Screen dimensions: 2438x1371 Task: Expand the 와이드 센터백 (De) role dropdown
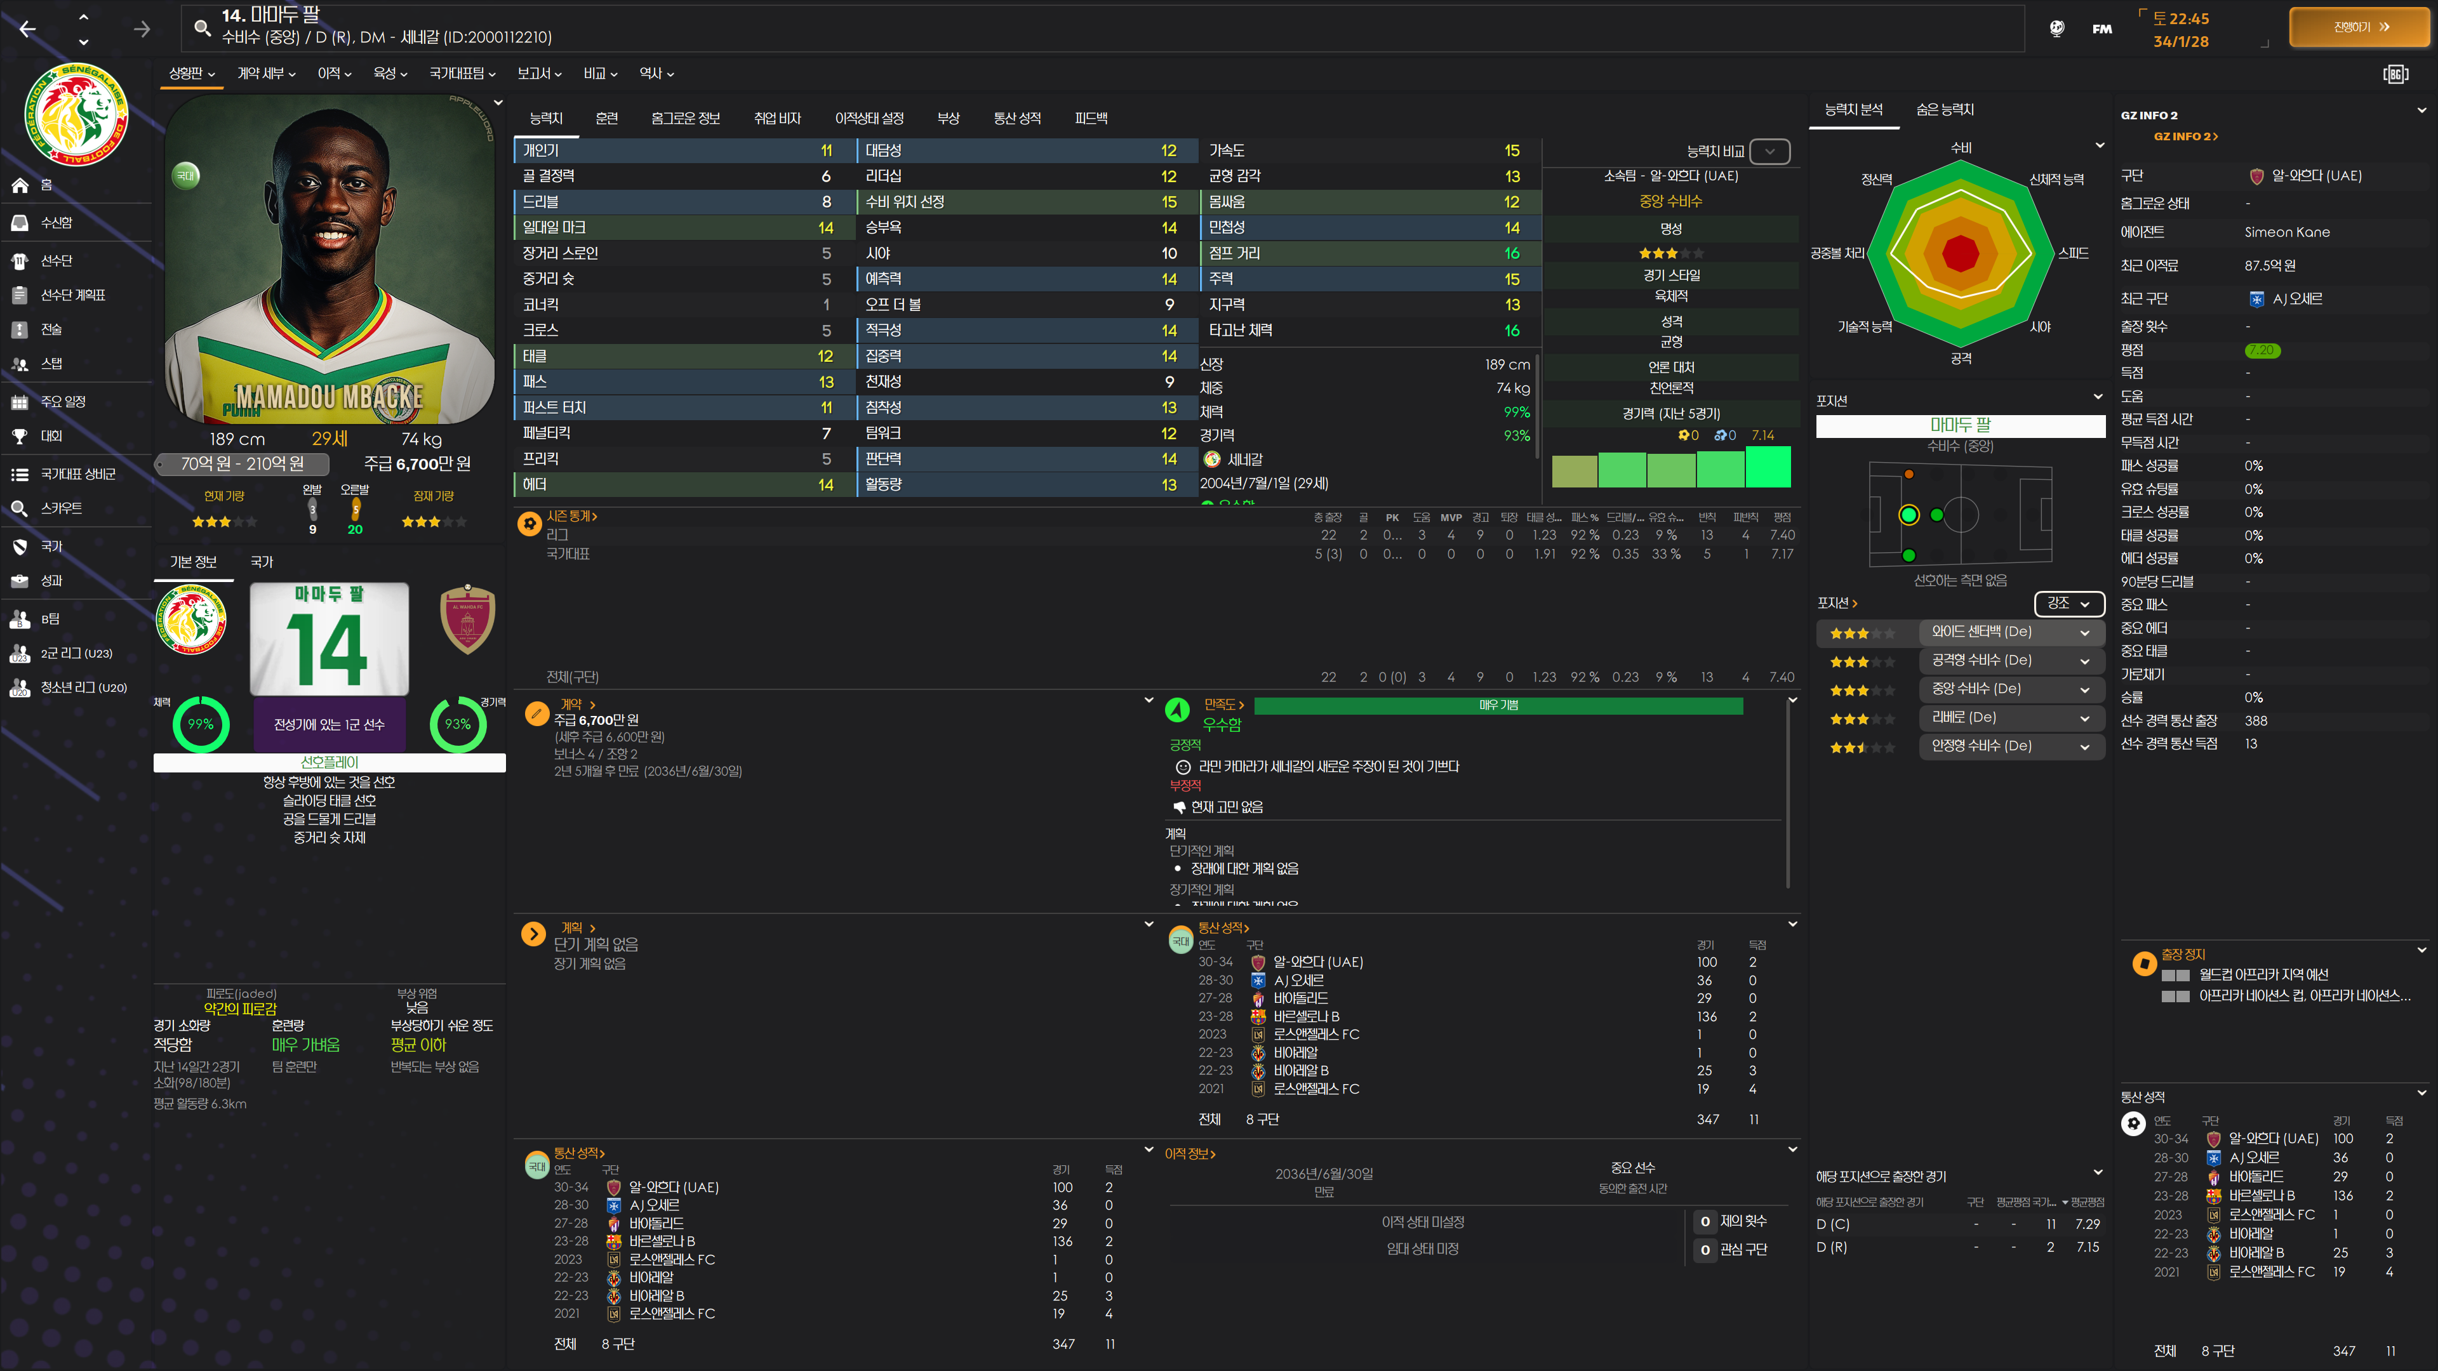coord(2084,632)
